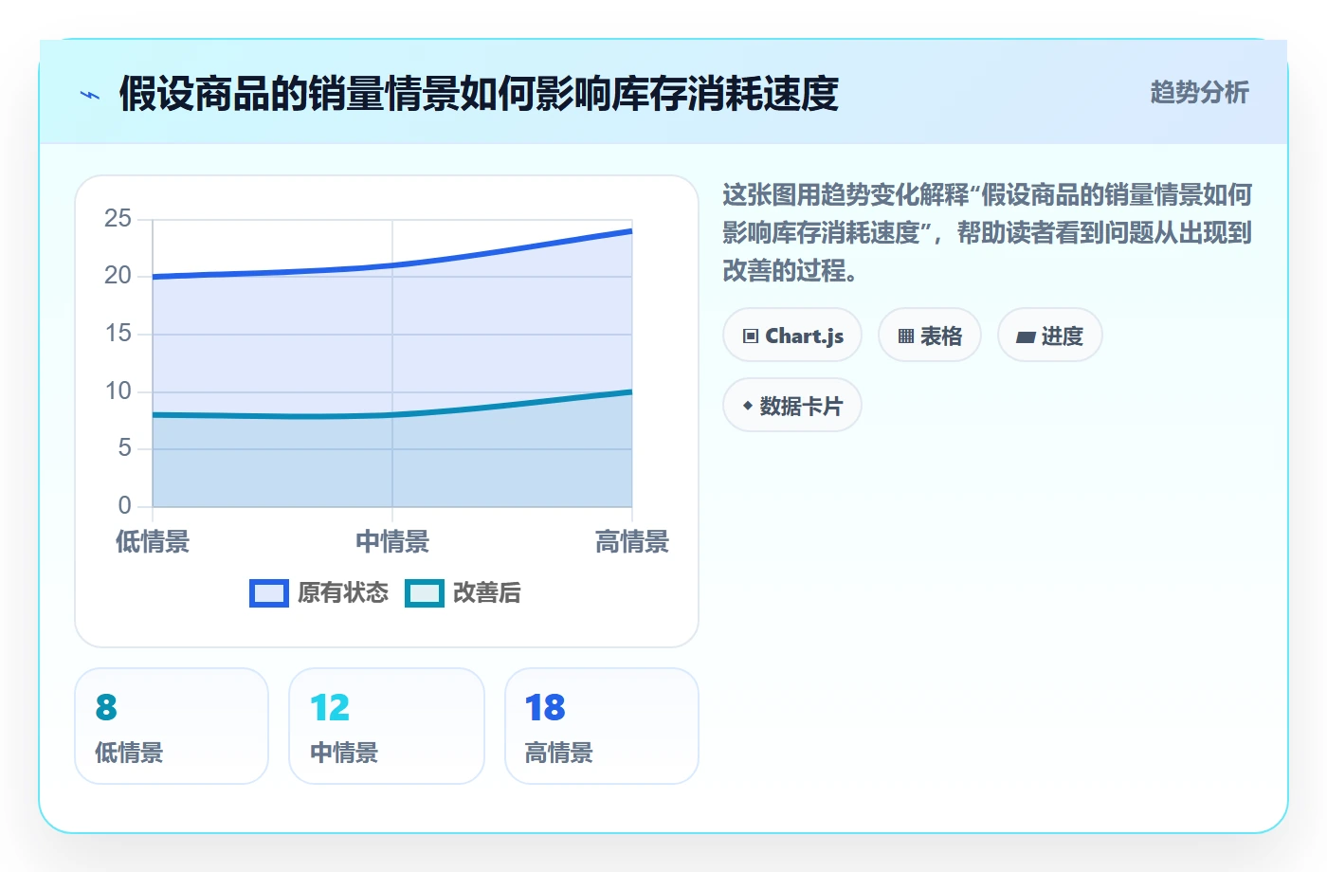Click the 高情景 x-axis label
The image size is (1327, 872).
631,542
